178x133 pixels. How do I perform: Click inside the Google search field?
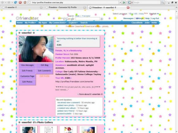click(88, 19)
